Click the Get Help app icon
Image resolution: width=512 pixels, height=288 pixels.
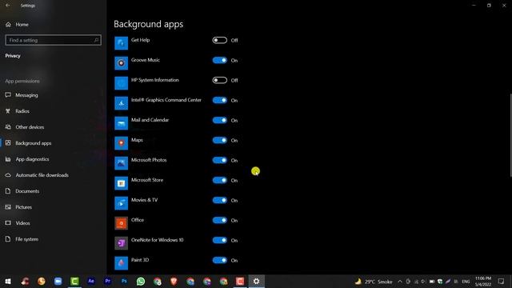(121, 42)
